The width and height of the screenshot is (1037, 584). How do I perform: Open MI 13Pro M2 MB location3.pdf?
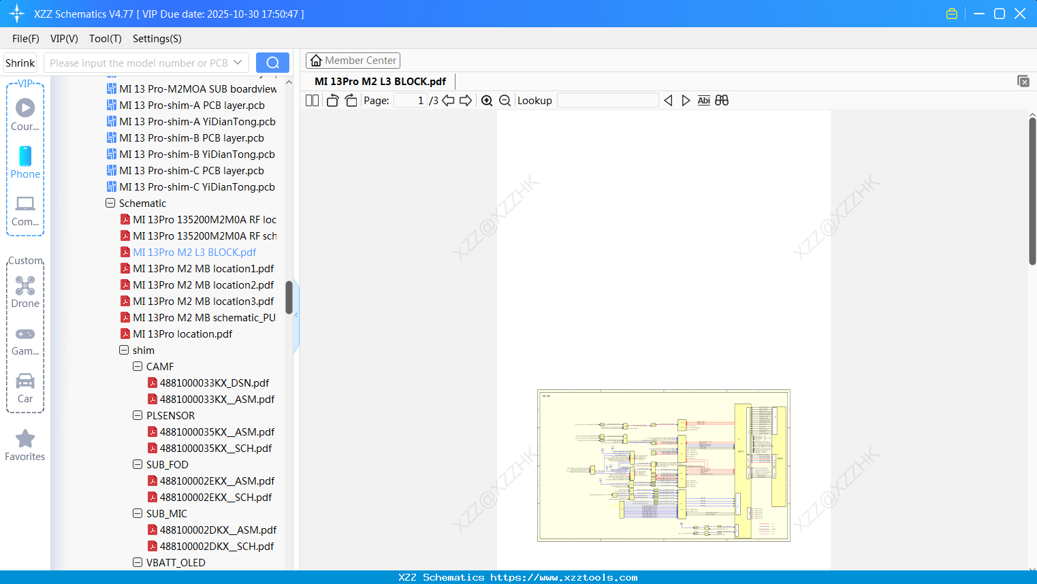197,301
